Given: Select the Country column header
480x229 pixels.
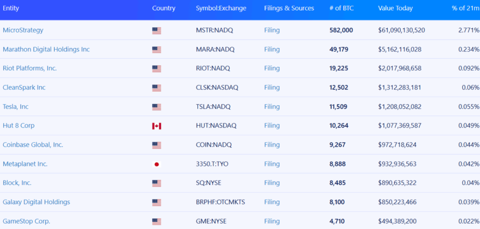Looking at the screenshot, I should 164,8.
